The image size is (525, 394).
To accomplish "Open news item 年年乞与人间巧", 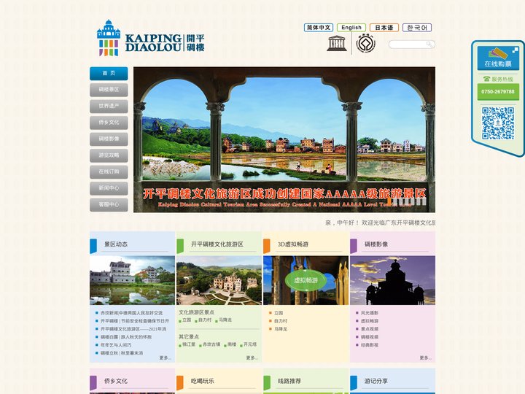I will coord(116,345).
